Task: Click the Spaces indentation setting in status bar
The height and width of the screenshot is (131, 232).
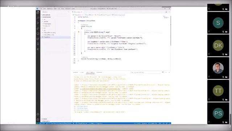Action: [144, 123]
